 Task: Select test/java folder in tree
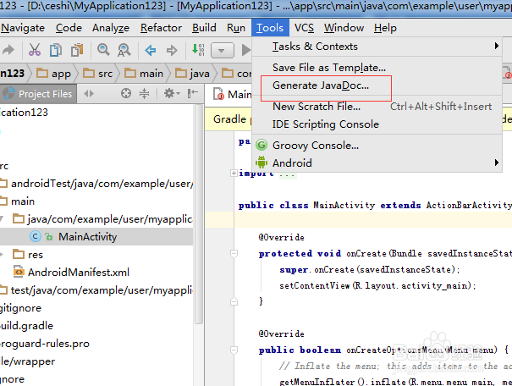click(x=96, y=290)
